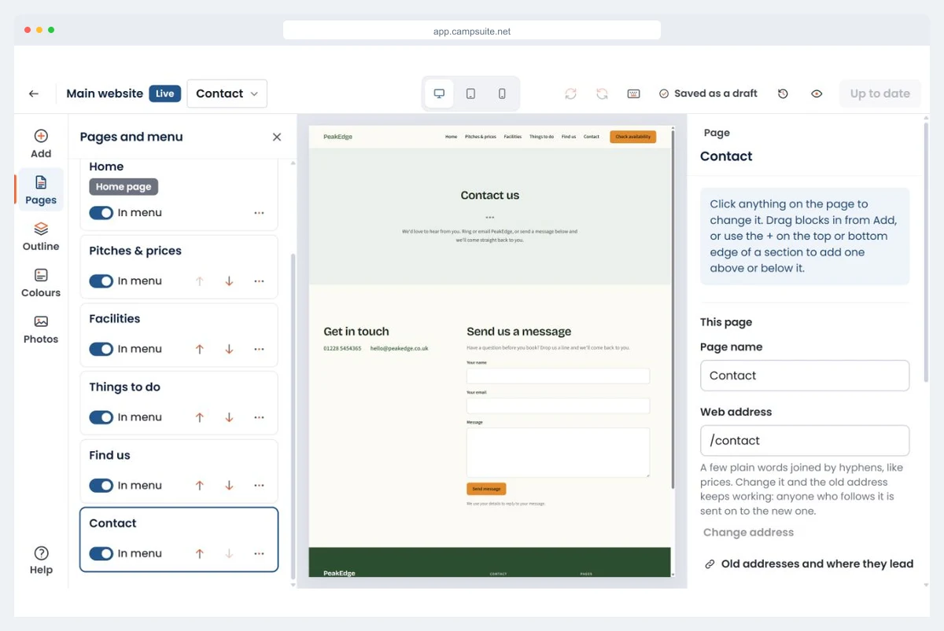944x631 pixels.
Task: Open more options for Home page
Action: tap(259, 213)
